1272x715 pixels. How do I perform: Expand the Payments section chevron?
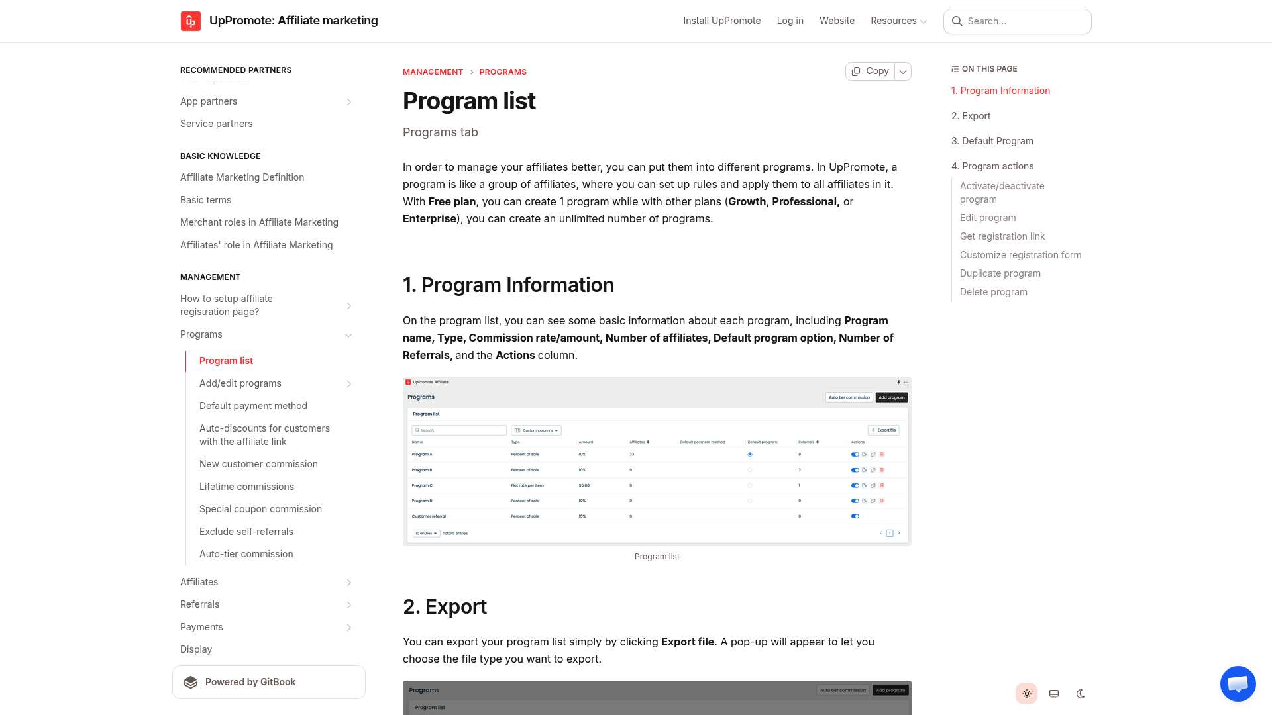pos(349,628)
